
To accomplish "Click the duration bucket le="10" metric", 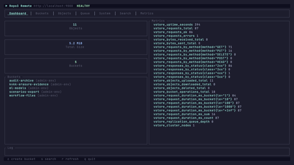I will click(x=196, y=99).
